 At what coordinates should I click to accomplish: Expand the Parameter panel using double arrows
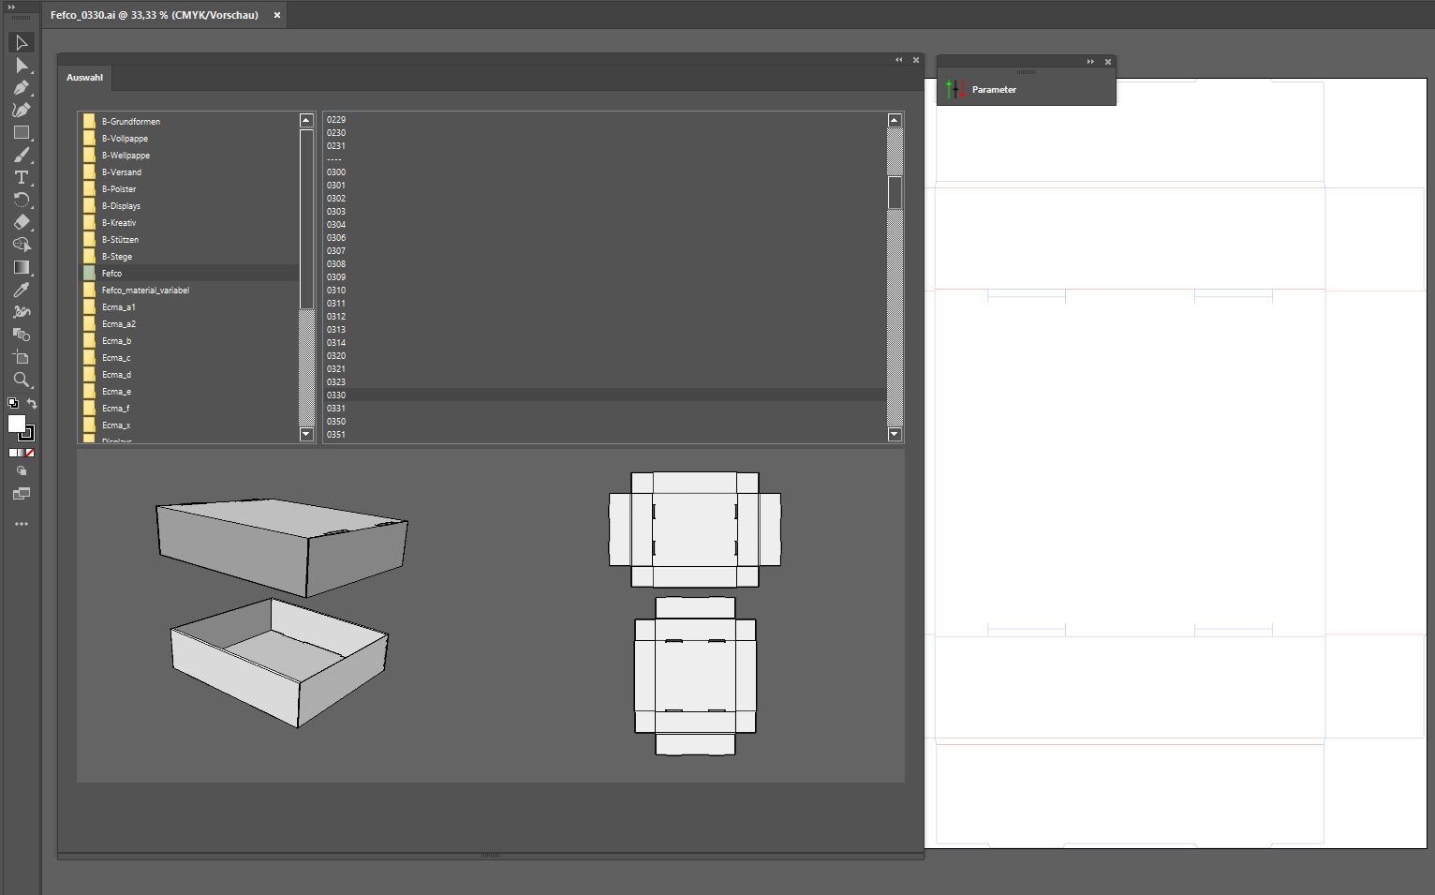click(x=1090, y=62)
